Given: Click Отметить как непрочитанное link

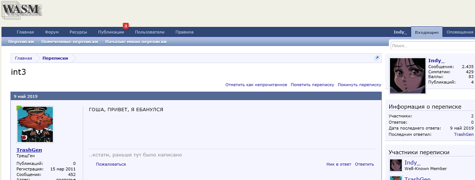Looking at the screenshot, I should point(256,85).
